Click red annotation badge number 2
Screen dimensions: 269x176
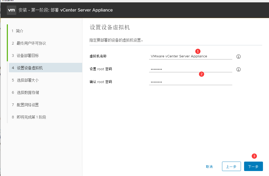pos(201,74)
